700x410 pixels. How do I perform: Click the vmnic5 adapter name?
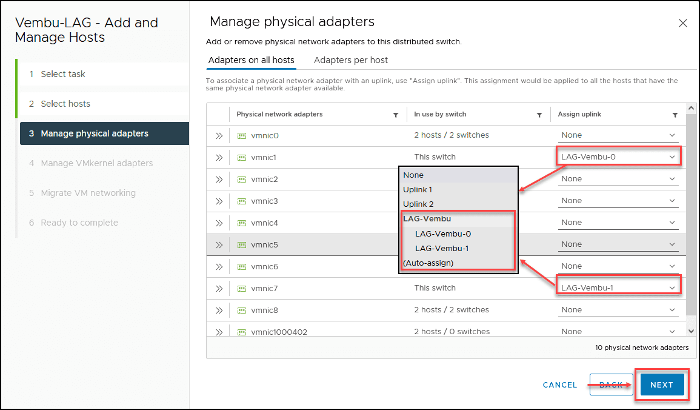tap(264, 245)
